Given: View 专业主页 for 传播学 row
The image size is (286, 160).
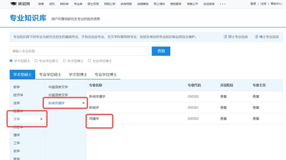Looking at the screenshot, I should tap(256, 119).
